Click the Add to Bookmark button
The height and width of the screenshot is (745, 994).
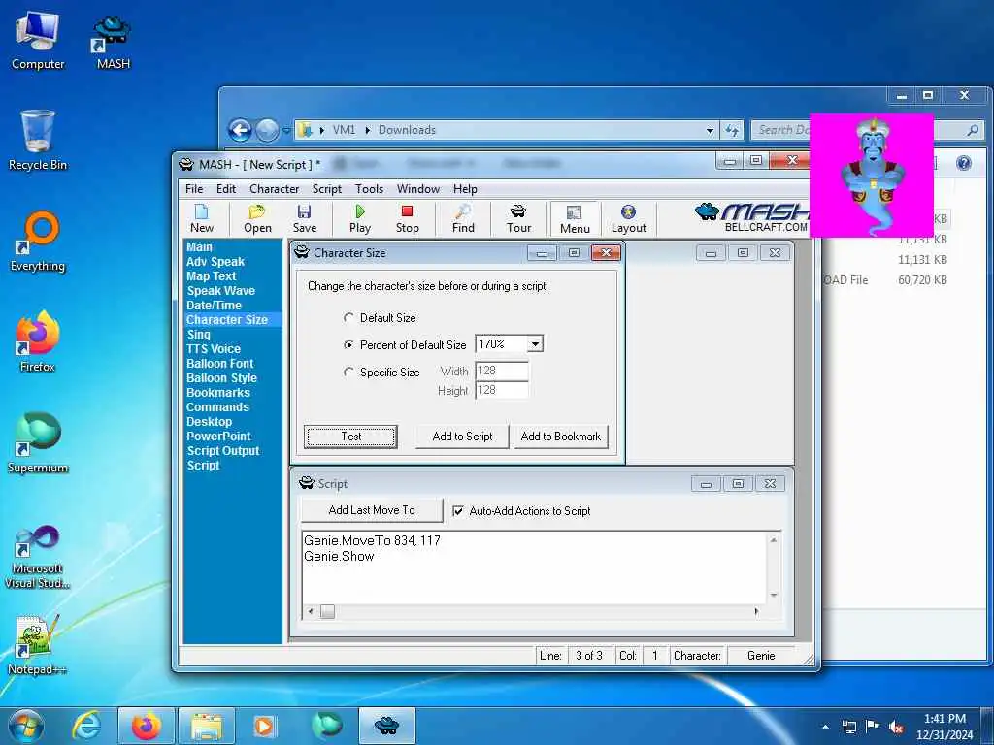pos(560,437)
